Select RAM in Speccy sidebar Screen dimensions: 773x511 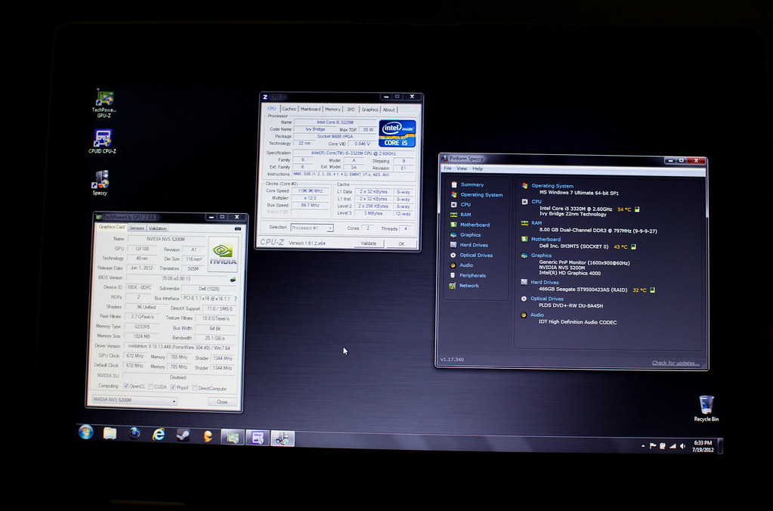[x=465, y=215]
